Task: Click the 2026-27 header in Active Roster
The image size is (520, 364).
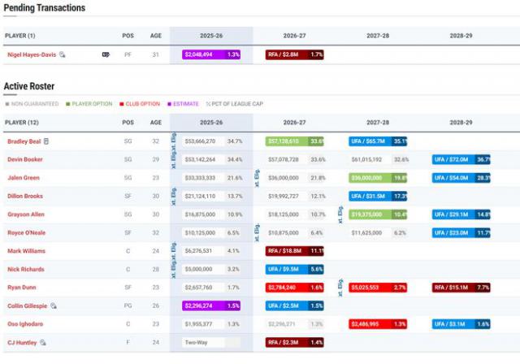Action: (x=295, y=123)
